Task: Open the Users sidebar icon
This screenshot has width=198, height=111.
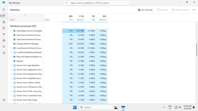Action: pos(4,40)
